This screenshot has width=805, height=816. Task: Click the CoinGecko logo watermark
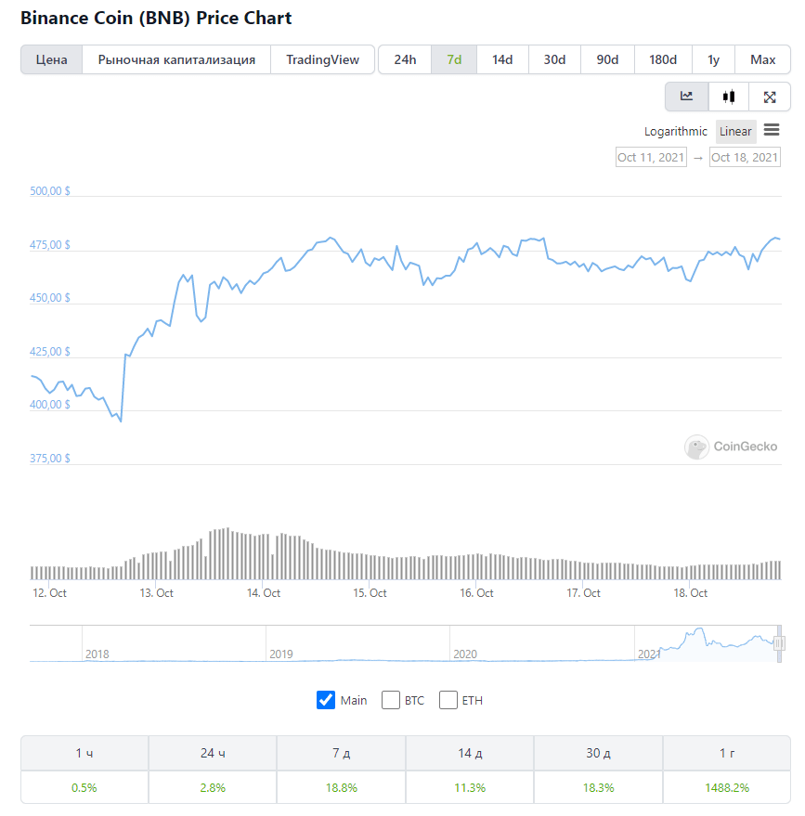point(731,447)
